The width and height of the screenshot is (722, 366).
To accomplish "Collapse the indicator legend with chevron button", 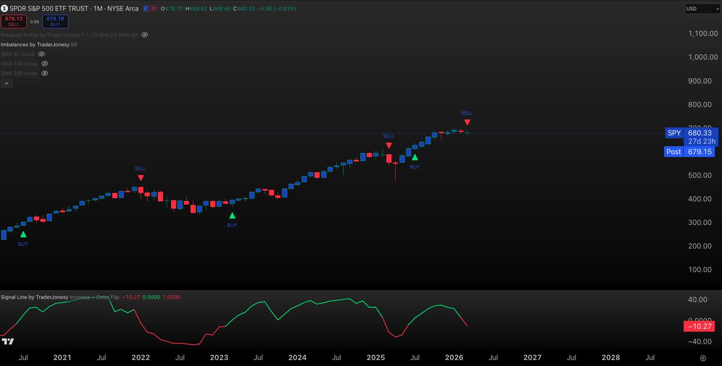I will pos(7,83).
